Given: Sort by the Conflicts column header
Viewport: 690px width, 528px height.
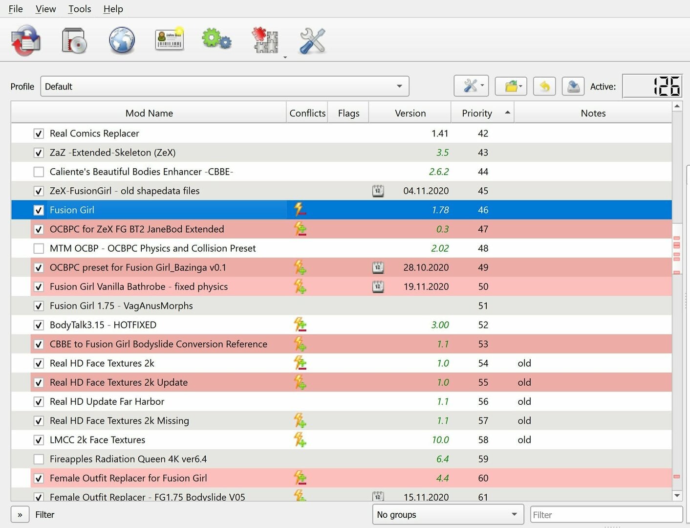Looking at the screenshot, I should 307,113.
